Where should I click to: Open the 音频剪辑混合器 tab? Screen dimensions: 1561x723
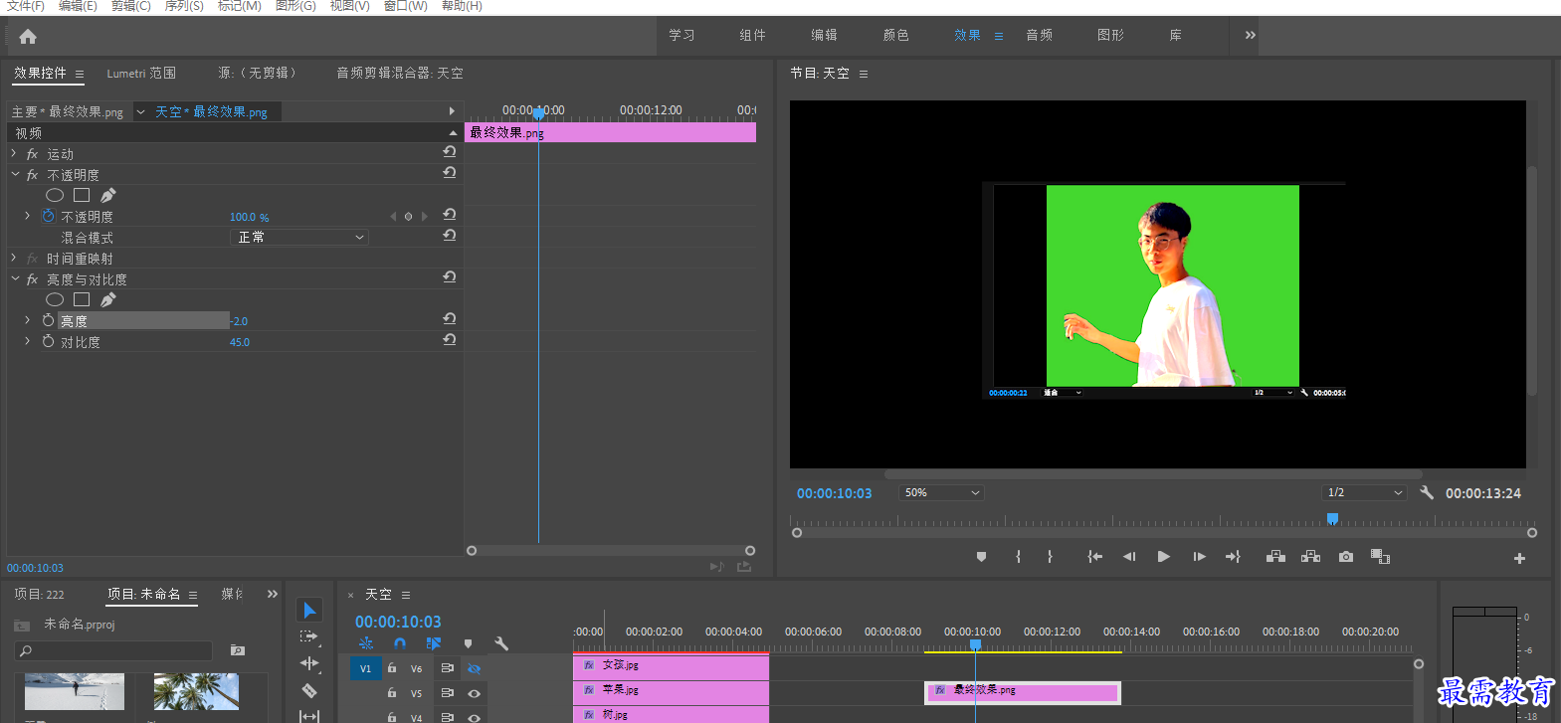[x=399, y=73]
